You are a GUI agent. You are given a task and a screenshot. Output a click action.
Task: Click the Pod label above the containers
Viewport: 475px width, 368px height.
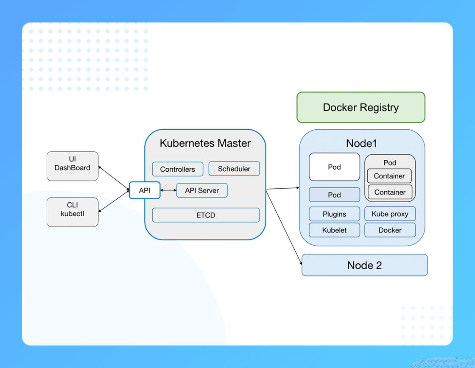point(390,163)
